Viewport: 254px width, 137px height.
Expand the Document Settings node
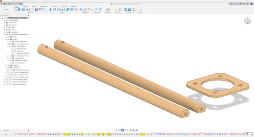pyautogui.click(x=4, y=20)
